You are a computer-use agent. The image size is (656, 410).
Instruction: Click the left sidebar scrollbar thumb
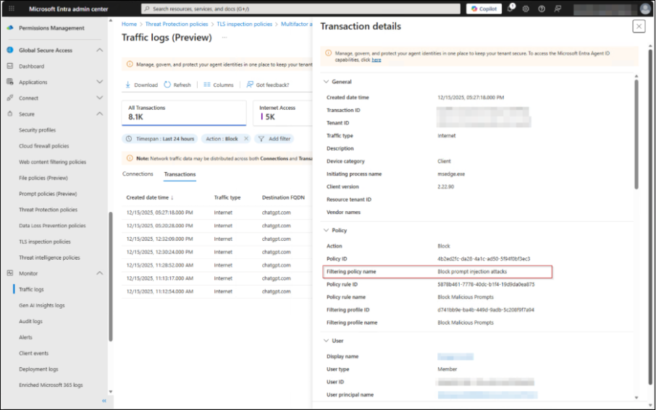[x=111, y=276]
